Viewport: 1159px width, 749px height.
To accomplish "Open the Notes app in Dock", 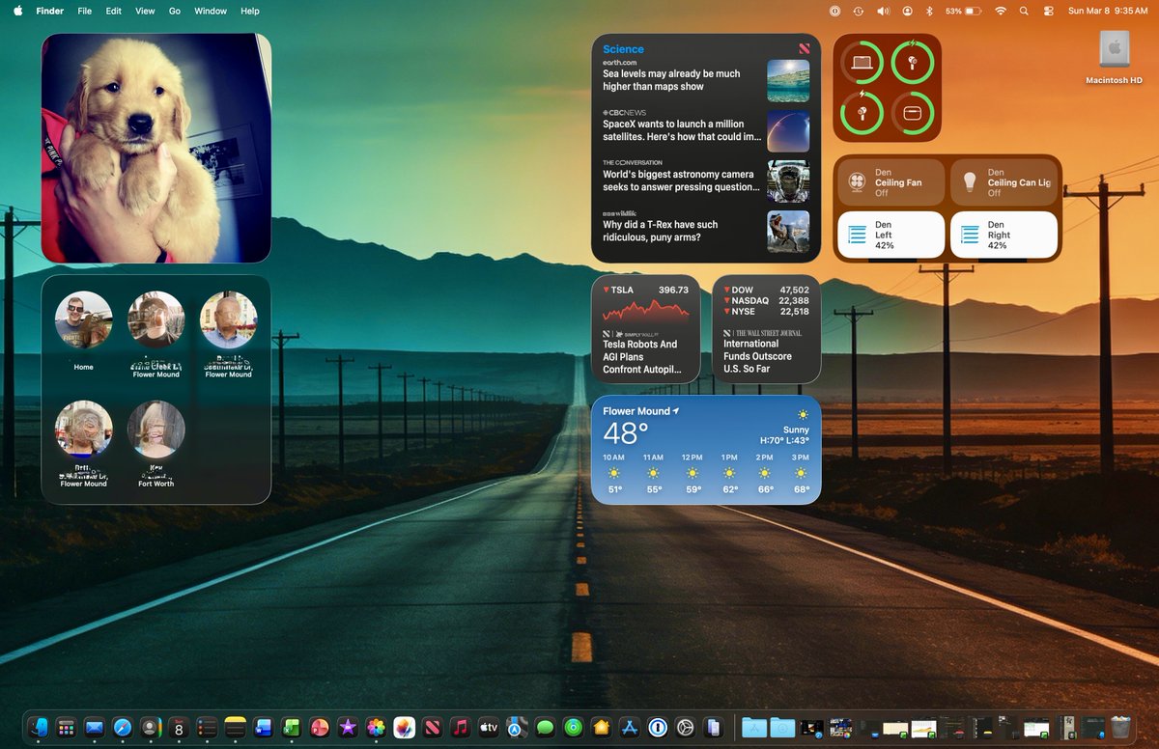I will (235, 728).
